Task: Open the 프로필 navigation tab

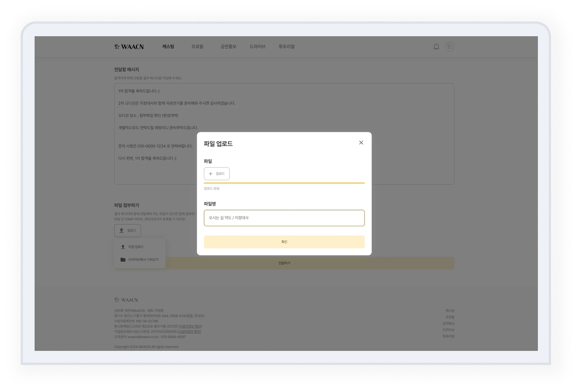Action: (x=197, y=47)
